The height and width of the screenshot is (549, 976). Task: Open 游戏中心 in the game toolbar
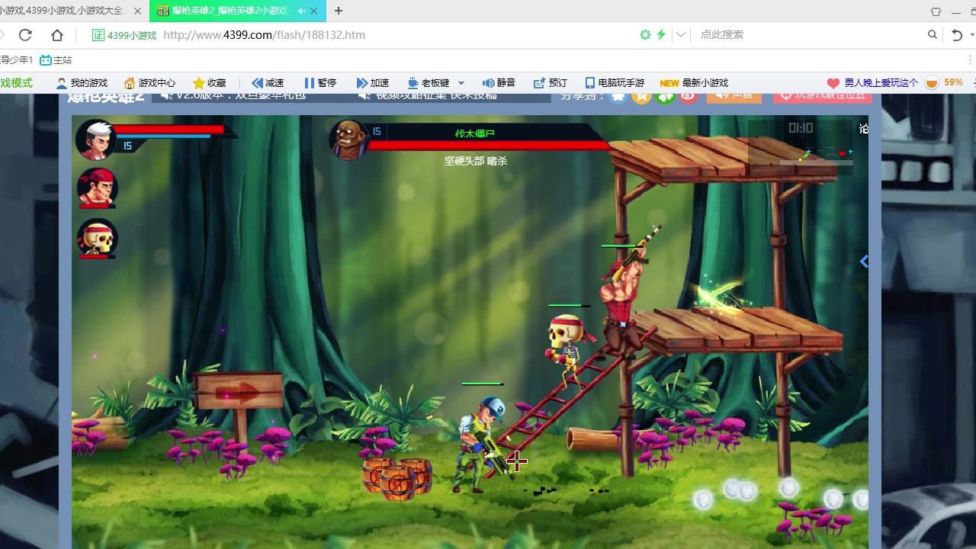pyautogui.click(x=149, y=83)
